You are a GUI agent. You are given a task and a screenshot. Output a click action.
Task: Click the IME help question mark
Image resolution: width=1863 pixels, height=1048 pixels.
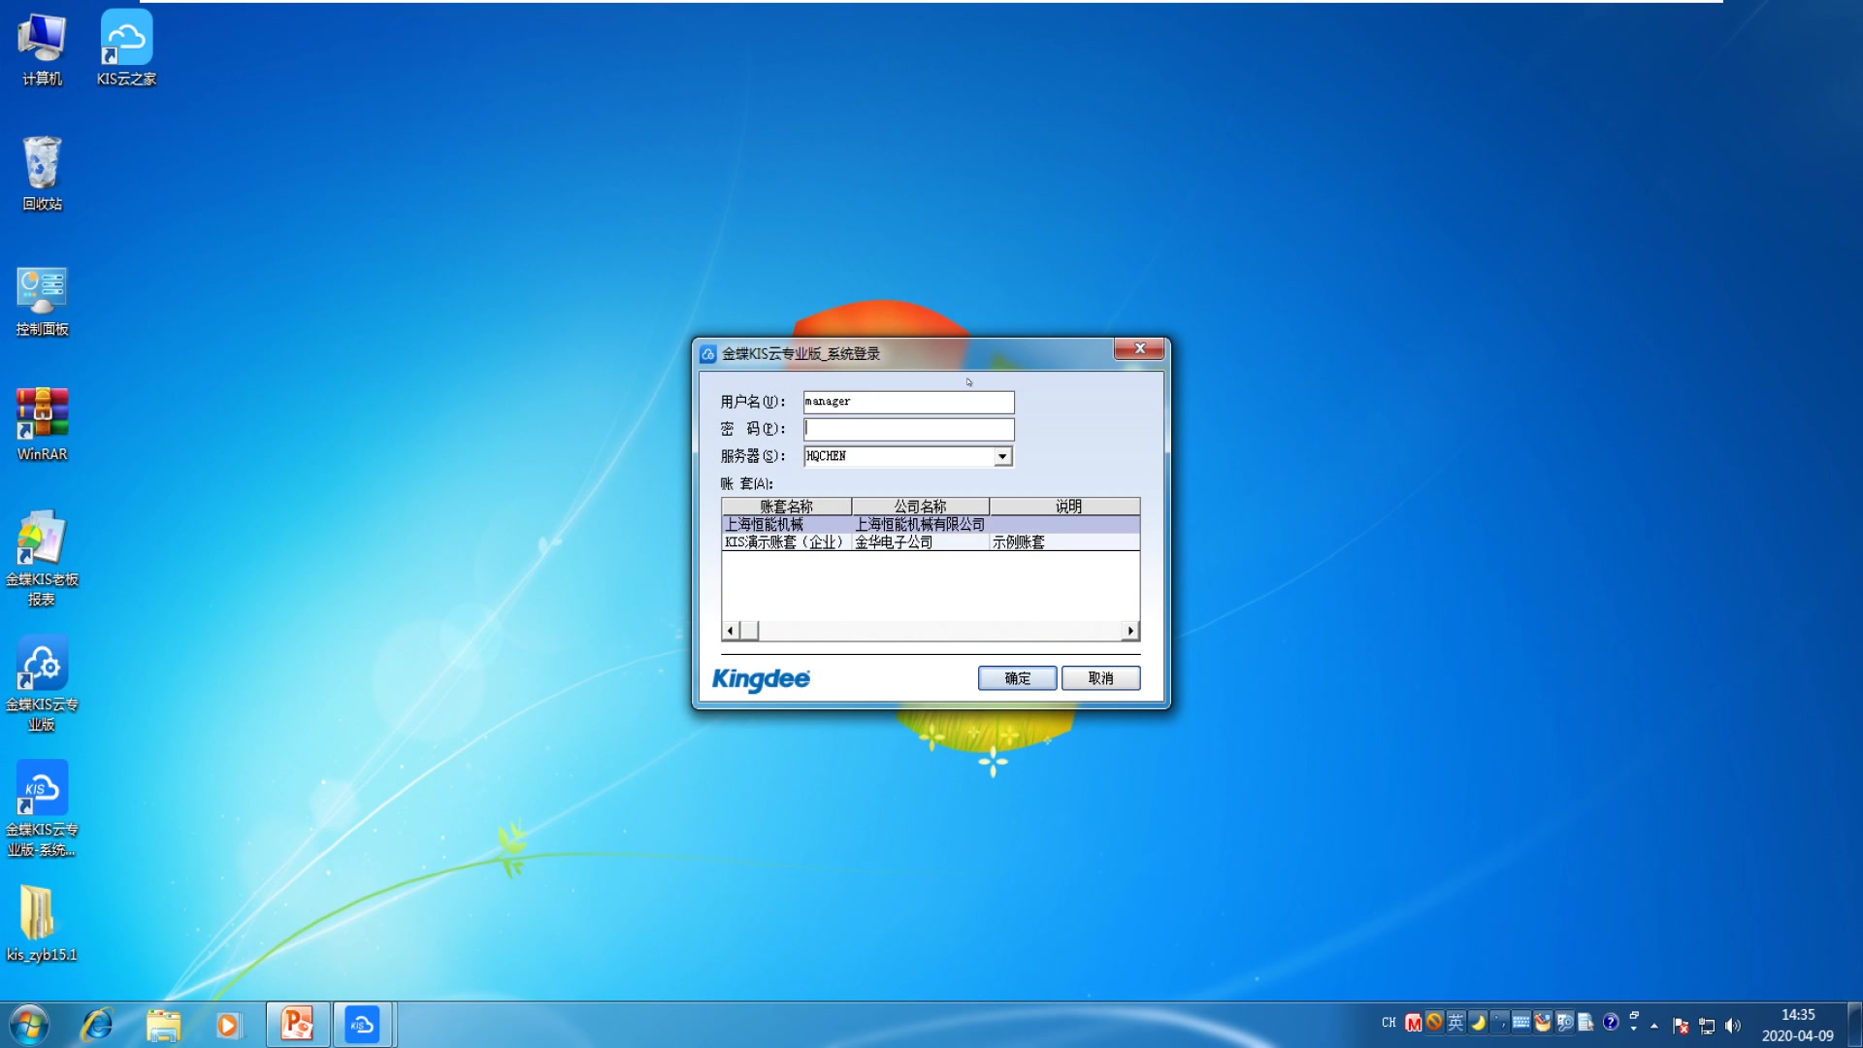[x=1611, y=1022]
